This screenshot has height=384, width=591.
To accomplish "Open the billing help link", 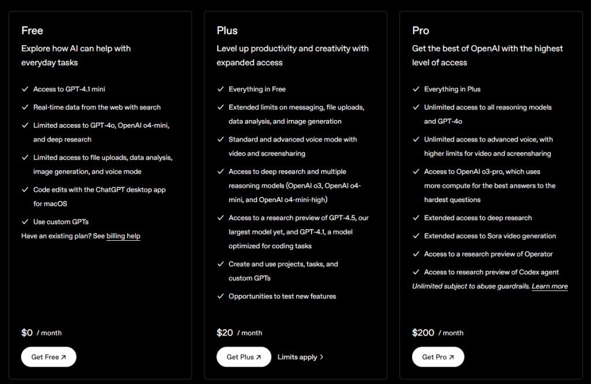I will (x=123, y=236).
